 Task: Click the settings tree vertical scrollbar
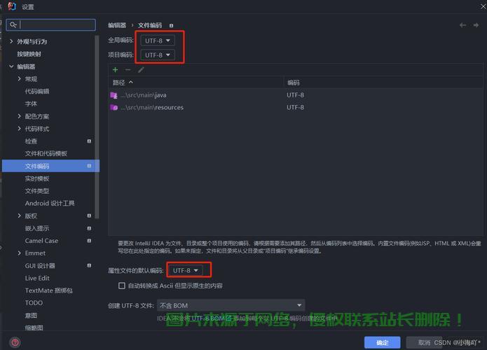tap(97, 127)
